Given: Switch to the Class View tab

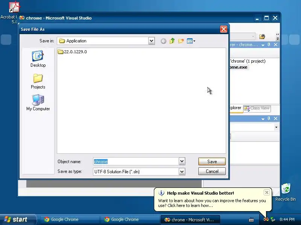Looking at the screenshot, I should [257, 108].
